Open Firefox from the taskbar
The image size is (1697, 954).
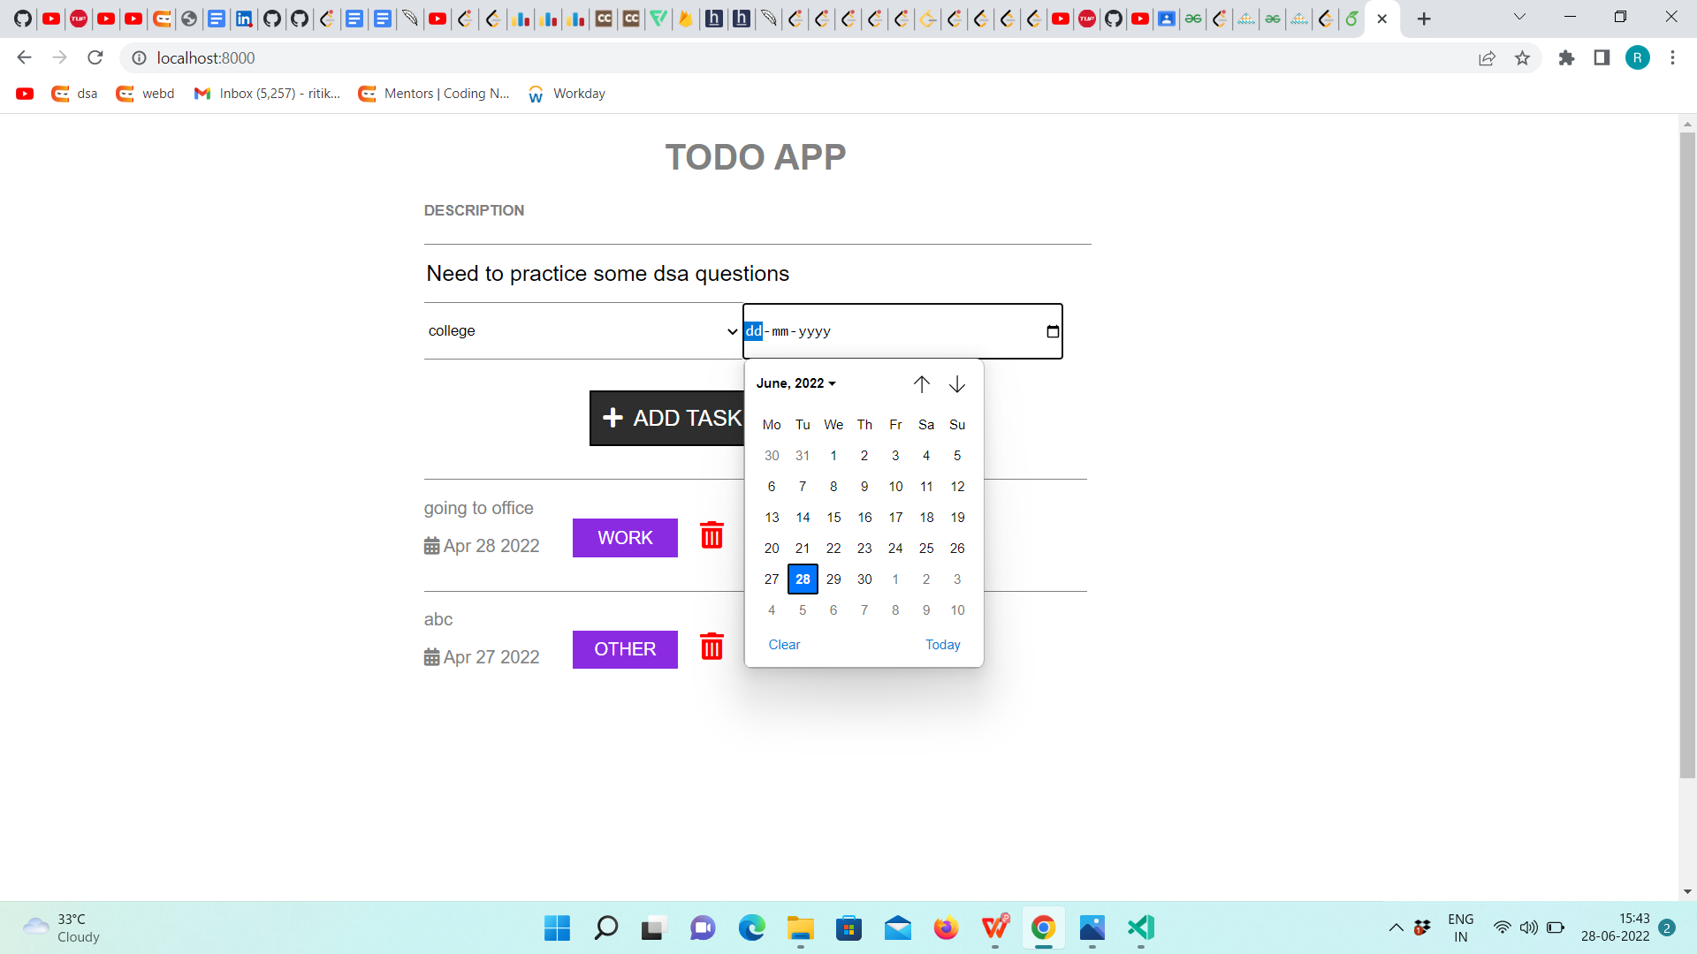(x=946, y=927)
